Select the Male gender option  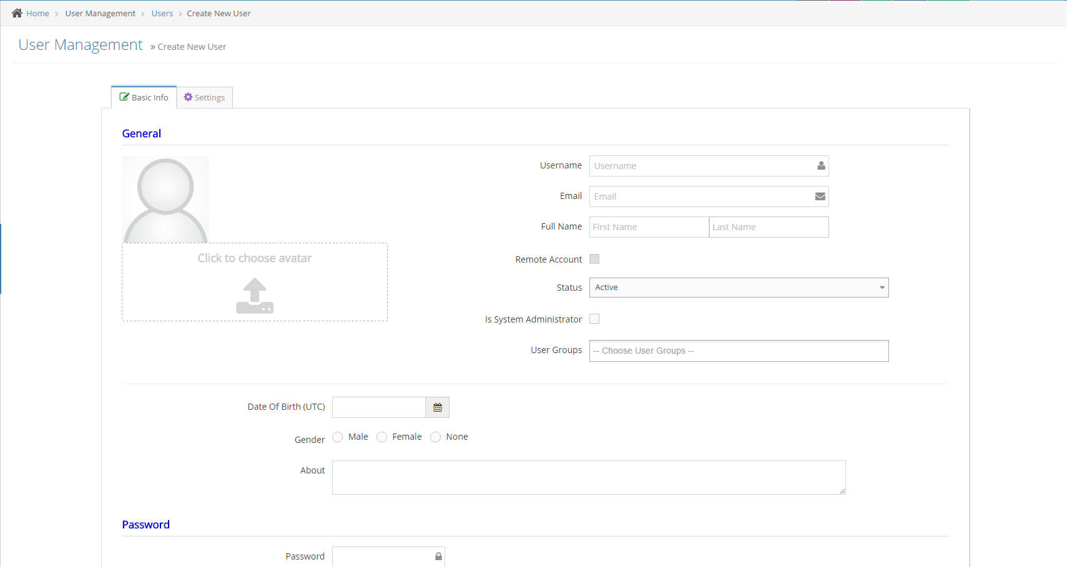tap(338, 437)
